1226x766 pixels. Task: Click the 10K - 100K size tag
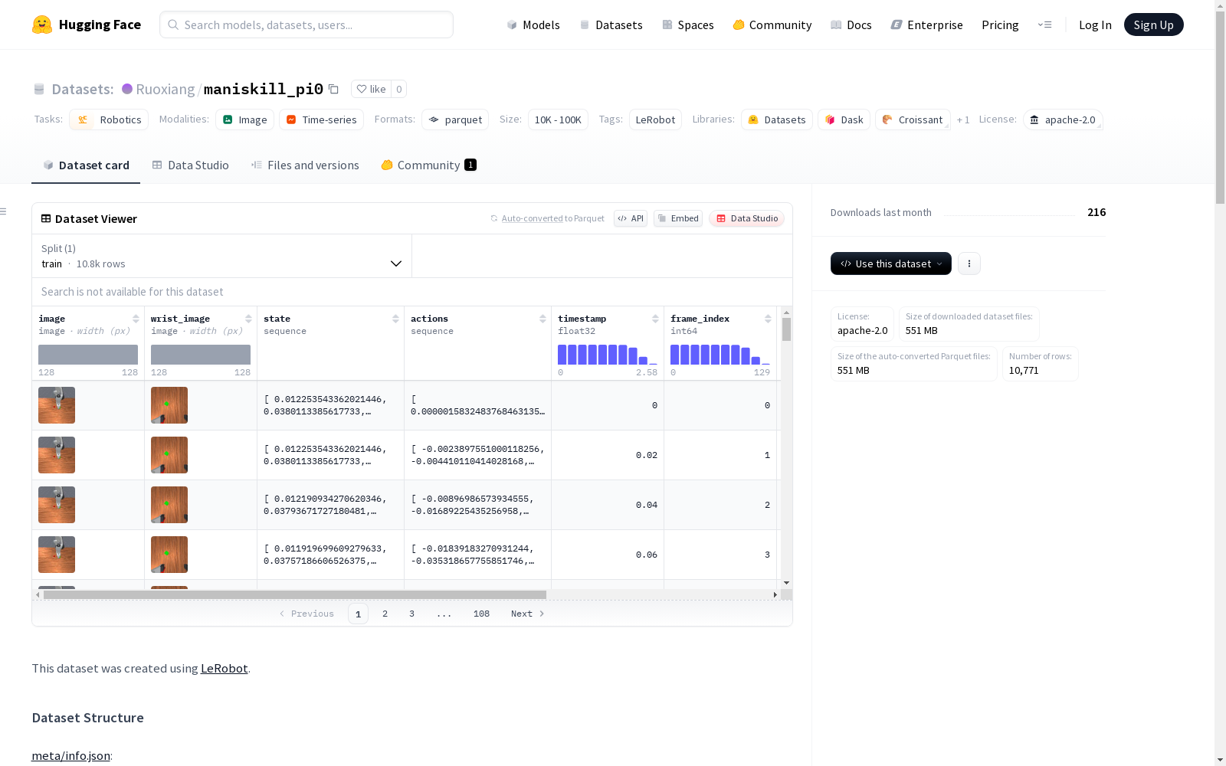pyautogui.click(x=558, y=119)
